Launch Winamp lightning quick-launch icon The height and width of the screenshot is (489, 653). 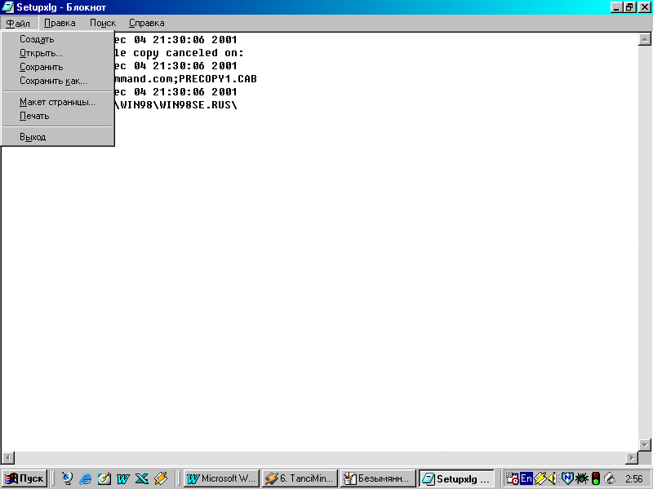click(x=160, y=478)
